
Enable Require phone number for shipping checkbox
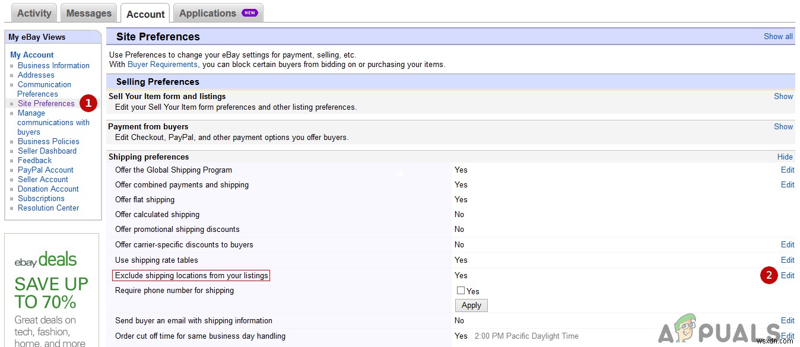(x=461, y=291)
